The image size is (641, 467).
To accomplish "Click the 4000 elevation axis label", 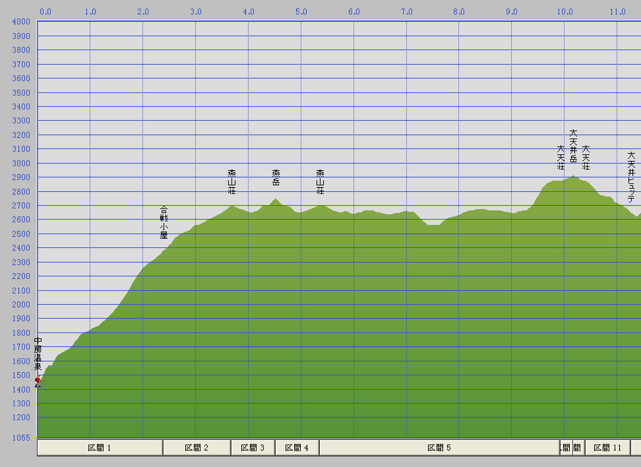I will tap(20, 21).
